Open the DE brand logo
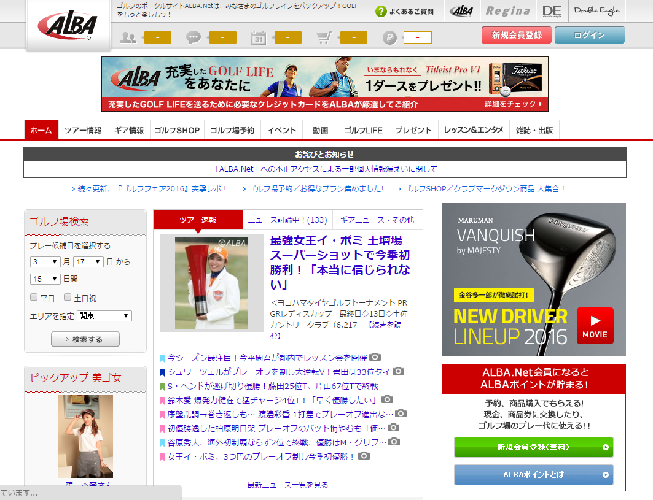653x500 pixels. (552, 11)
